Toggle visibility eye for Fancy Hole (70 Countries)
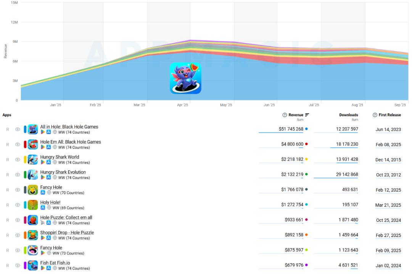412x274 pixels. (18, 190)
